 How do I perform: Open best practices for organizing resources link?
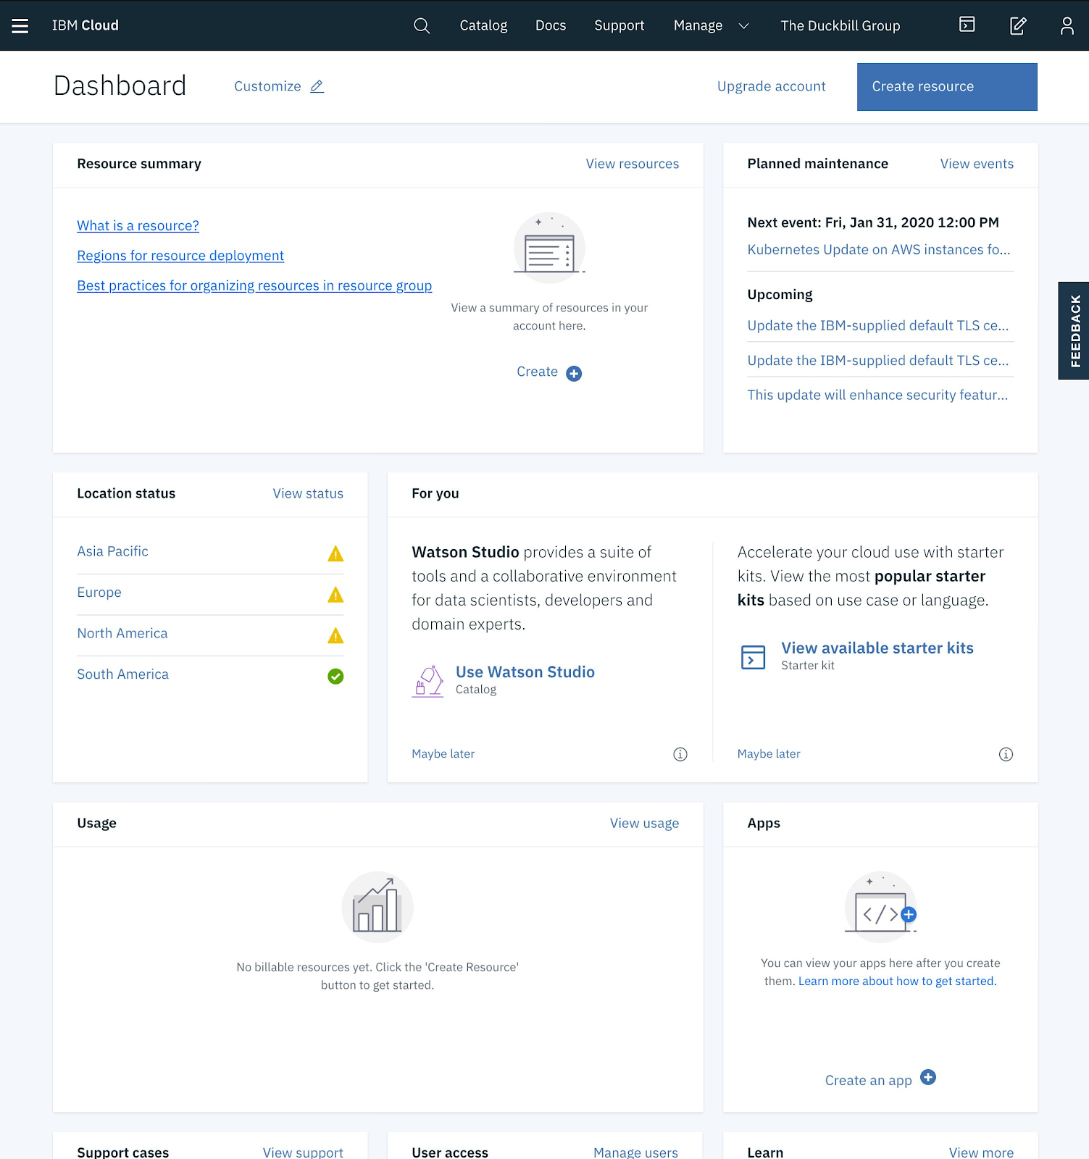(254, 285)
